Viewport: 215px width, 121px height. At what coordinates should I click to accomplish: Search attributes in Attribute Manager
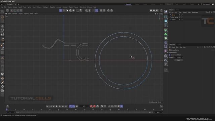pos(205,47)
